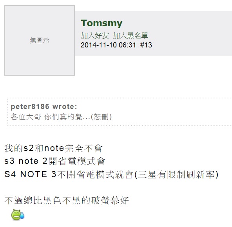Open Tomsmy's user profile
The image size is (232, 227).
coord(101,23)
